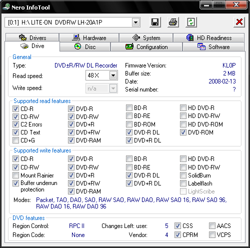
Task: Toggle CD-R read feature checkbox
Action: [15, 109]
